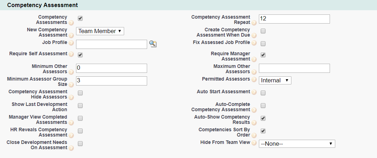Click help icon next to Hide From Team View

tap(254, 143)
